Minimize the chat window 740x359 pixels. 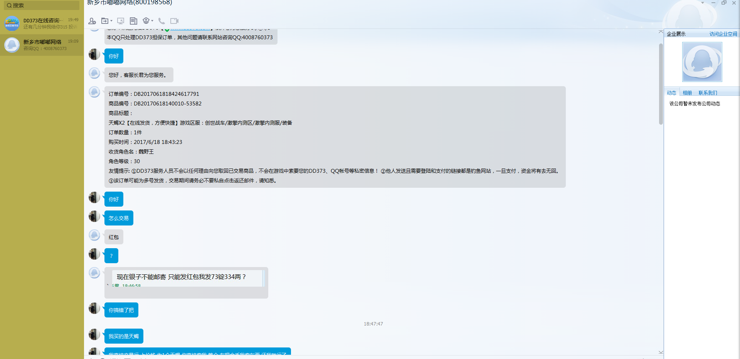coord(713,3)
